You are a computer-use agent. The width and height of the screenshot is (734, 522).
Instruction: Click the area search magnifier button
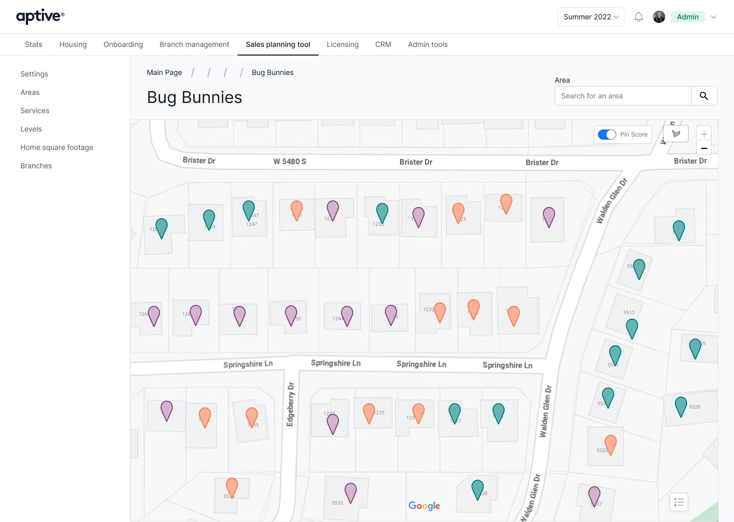[x=704, y=96]
